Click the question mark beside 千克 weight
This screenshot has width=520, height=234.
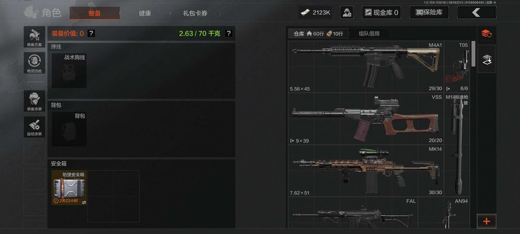229,33
